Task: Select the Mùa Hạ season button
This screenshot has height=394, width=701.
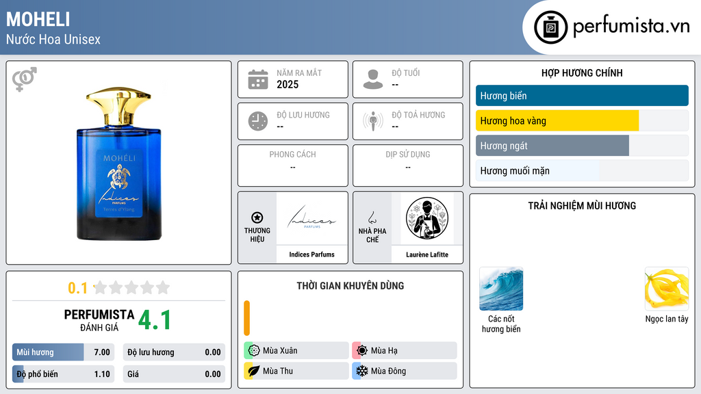Action: (x=405, y=351)
